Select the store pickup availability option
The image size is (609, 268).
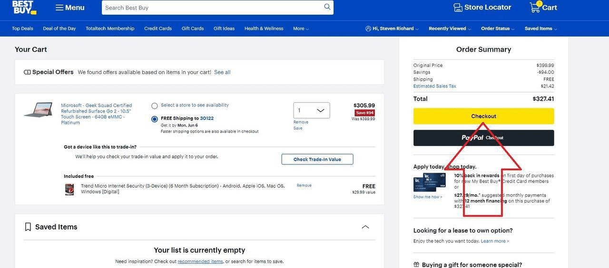[x=155, y=106]
